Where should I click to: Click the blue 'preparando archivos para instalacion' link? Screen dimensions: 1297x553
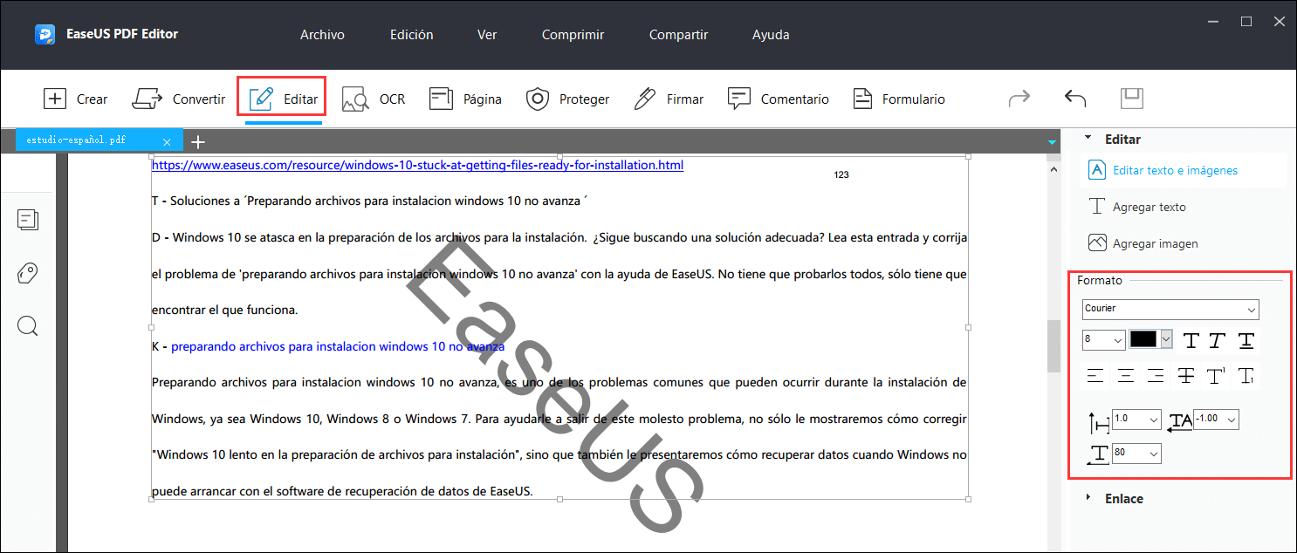coord(338,346)
